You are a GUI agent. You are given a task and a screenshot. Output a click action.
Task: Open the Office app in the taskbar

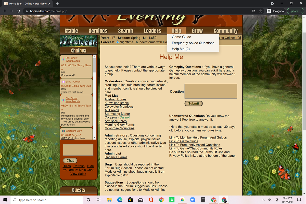coord(151,200)
